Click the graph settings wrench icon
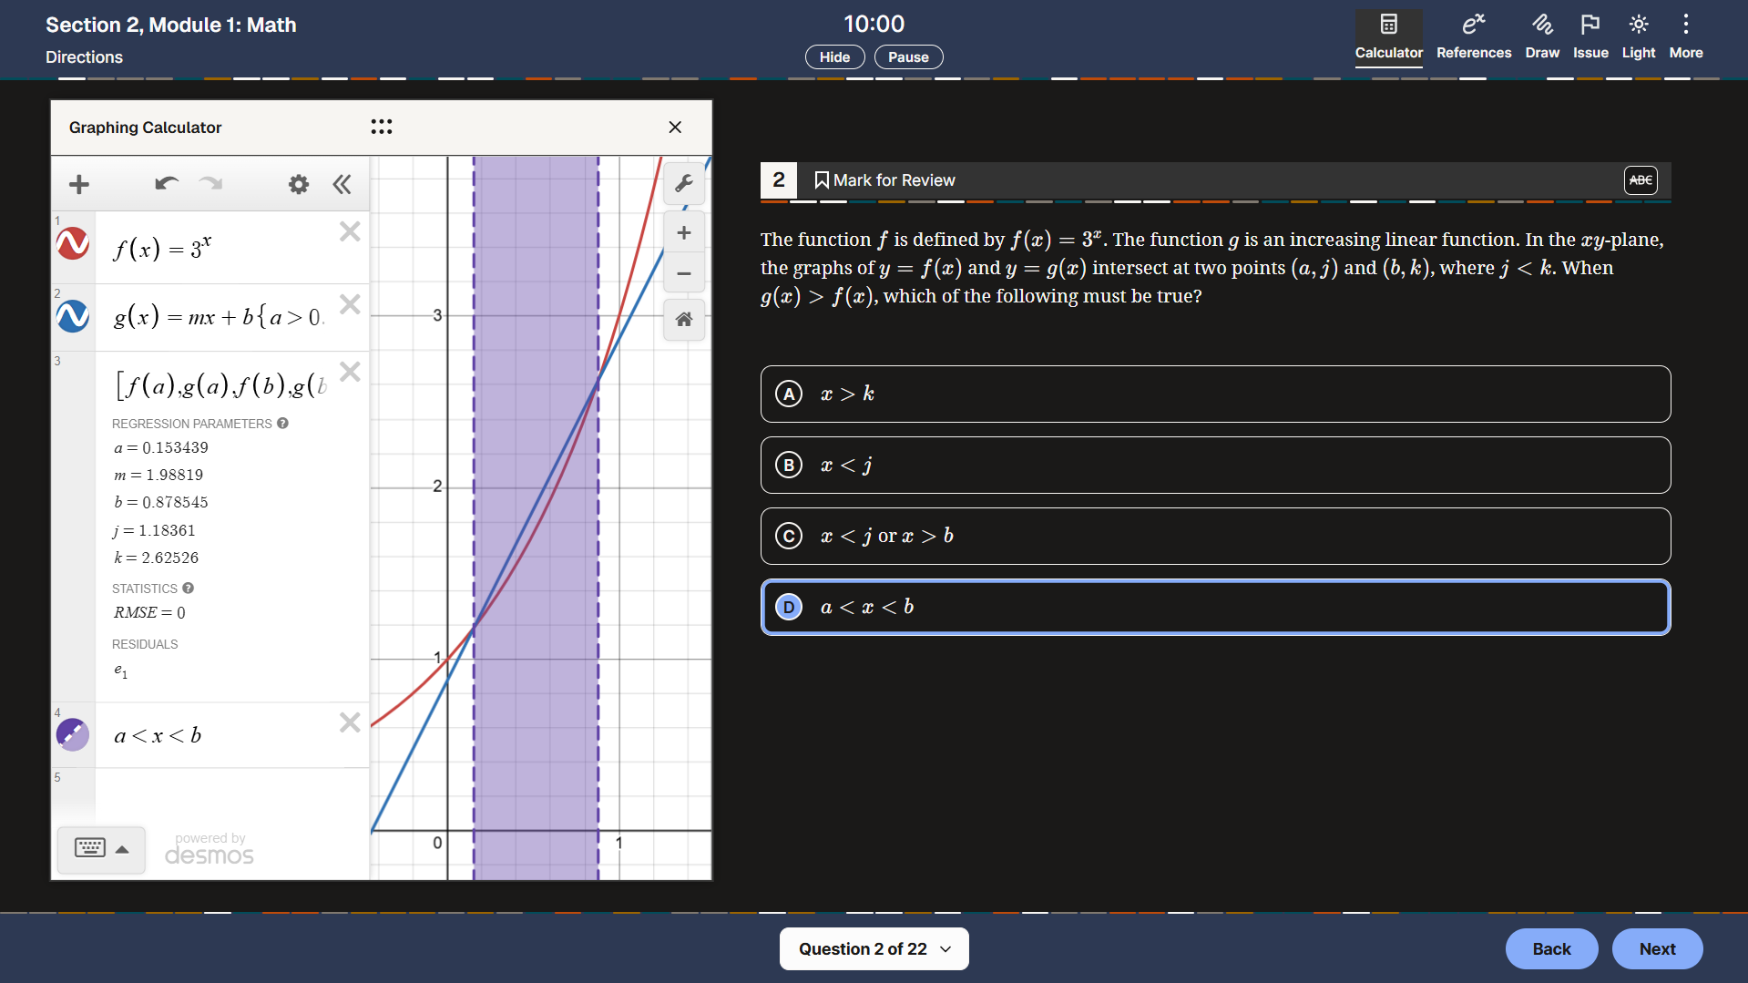Viewport: 1748px width, 983px height. coord(683,184)
